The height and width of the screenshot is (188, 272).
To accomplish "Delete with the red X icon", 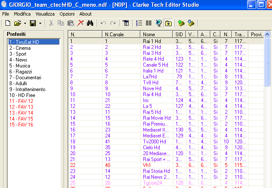I will point(80,23).
